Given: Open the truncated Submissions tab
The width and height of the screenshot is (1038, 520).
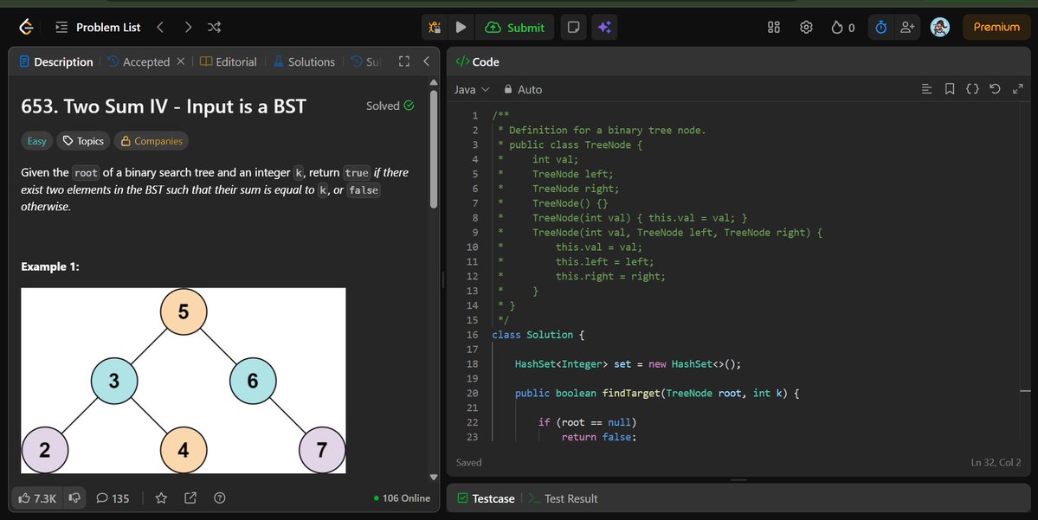Looking at the screenshot, I should (x=366, y=61).
